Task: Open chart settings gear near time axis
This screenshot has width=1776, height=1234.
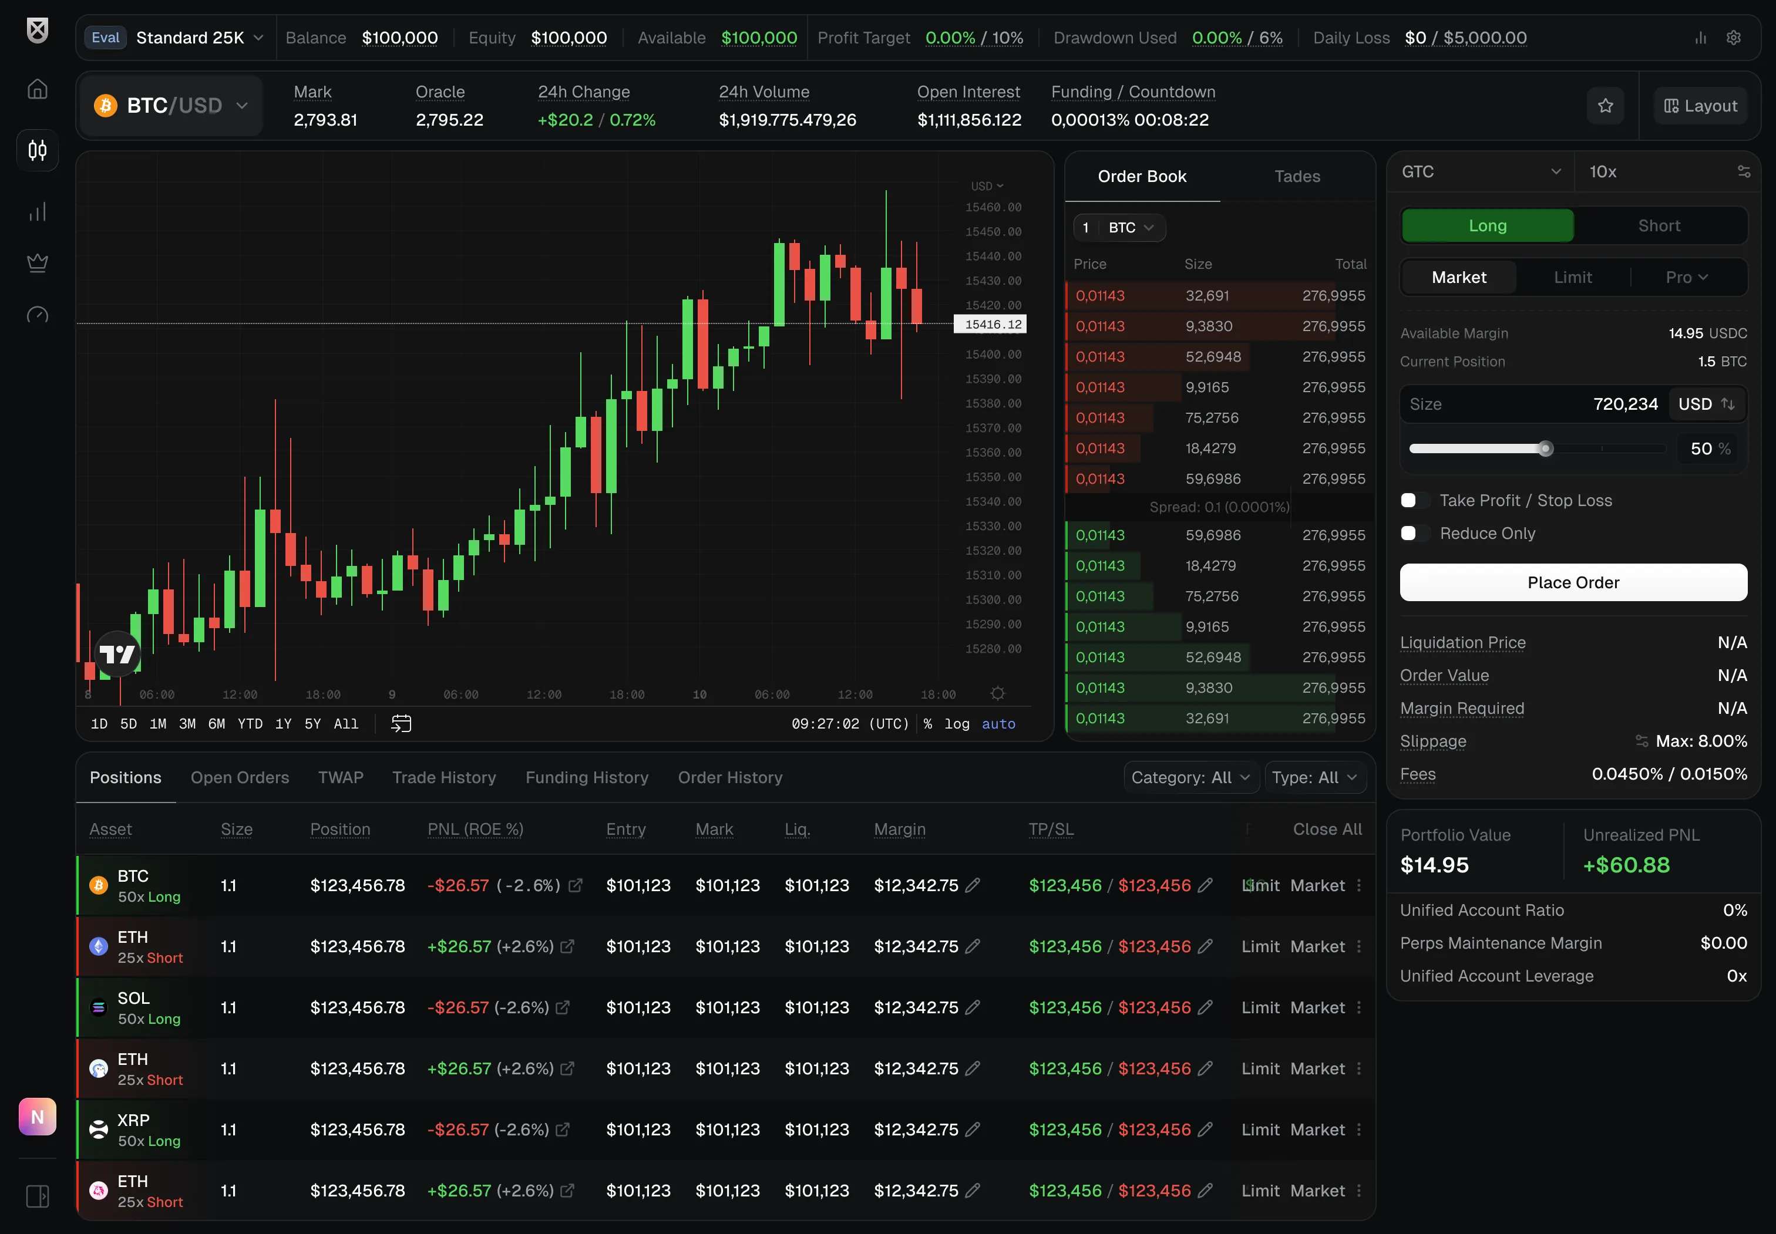Action: (x=998, y=693)
